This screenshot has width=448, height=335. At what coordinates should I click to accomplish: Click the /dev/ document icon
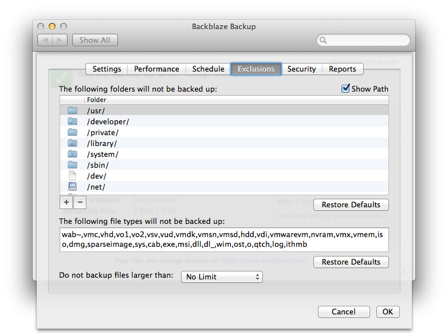click(x=73, y=176)
